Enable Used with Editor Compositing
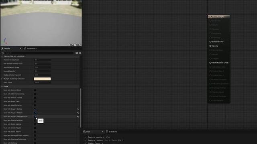The width and height of the screenshot is (257, 144). click(35, 94)
